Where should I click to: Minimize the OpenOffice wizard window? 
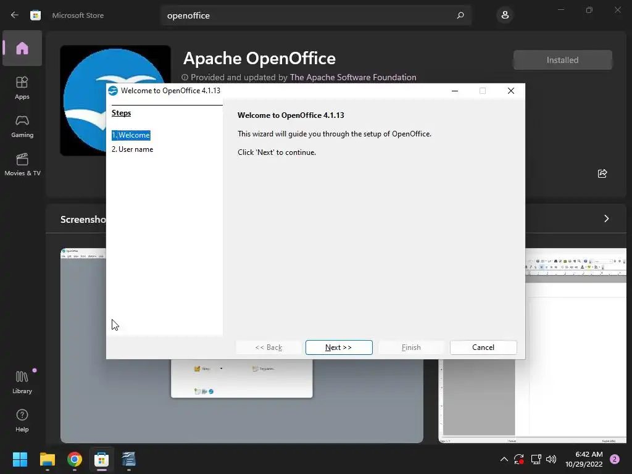(x=455, y=91)
